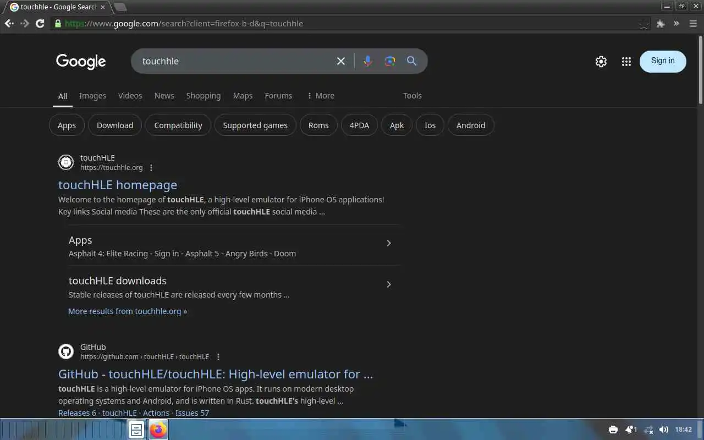The width and height of the screenshot is (704, 440).
Task: Open the Issues 57 sublink
Action: [x=192, y=413]
